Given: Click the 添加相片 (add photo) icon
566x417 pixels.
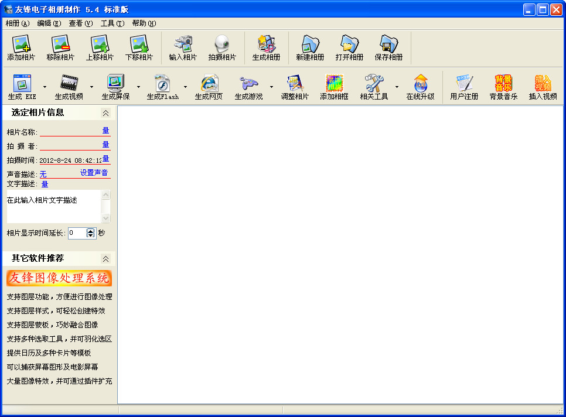Looking at the screenshot, I should coord(21,48).
